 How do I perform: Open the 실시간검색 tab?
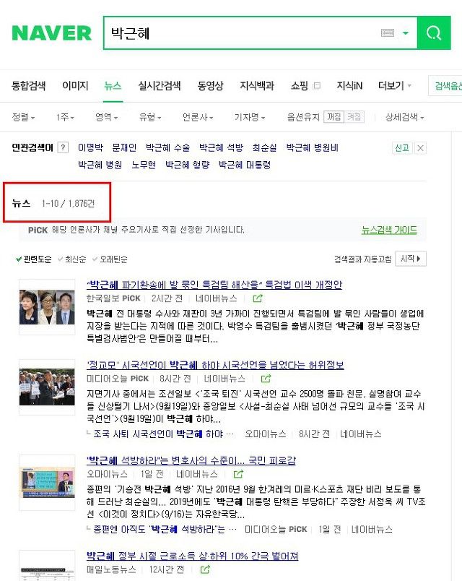coord(160,86)
